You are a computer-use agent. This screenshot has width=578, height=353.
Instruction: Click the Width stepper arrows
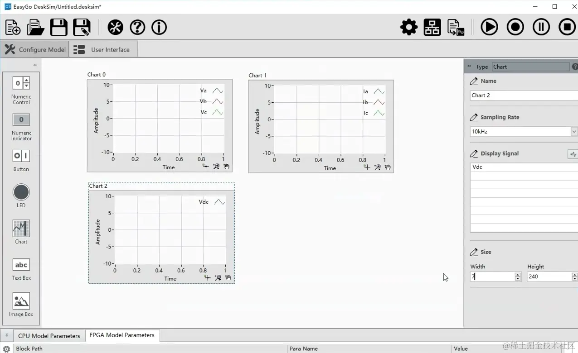(x=518, y=277)
